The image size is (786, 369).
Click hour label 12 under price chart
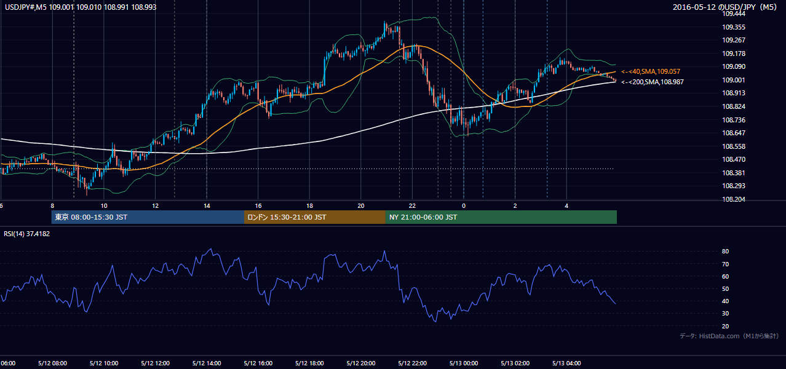pos(156,206)
